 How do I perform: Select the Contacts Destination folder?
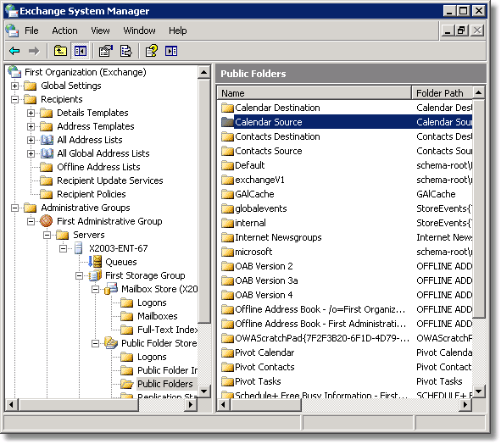[x=277, y=136]
